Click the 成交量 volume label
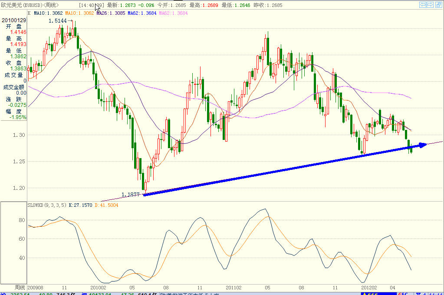The width and height of the screenshot is (444, 295). click(13, 75)
